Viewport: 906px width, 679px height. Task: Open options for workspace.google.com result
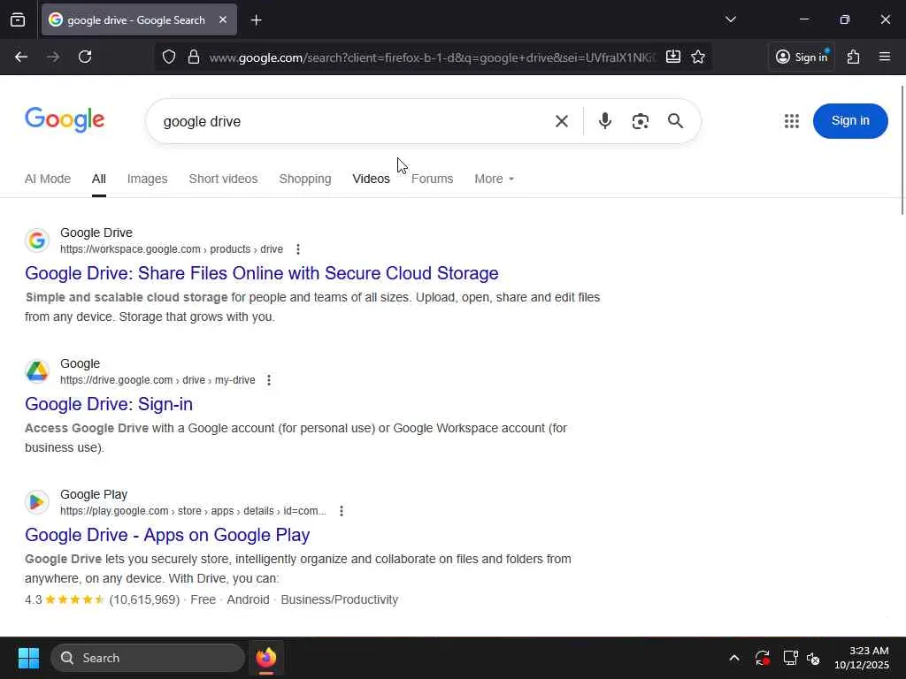click(x=298, y=249)
